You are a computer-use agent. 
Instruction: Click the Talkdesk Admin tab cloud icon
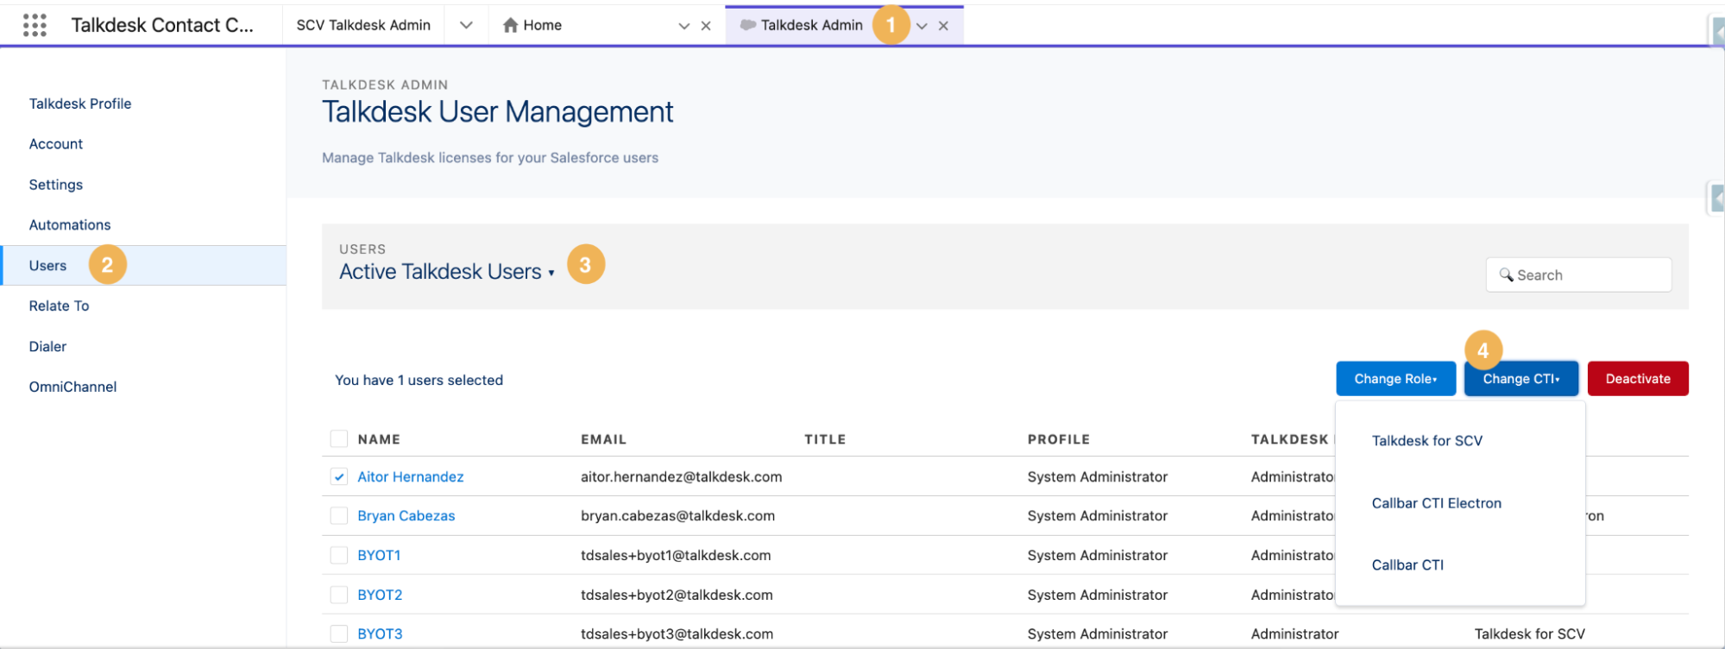[x=748, y=25]
